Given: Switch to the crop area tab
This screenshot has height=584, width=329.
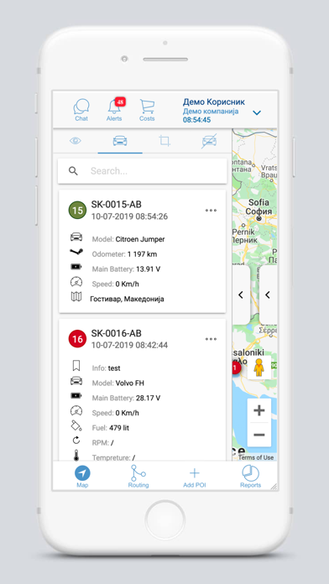Looking at the screenshot, I should point(164,141).
